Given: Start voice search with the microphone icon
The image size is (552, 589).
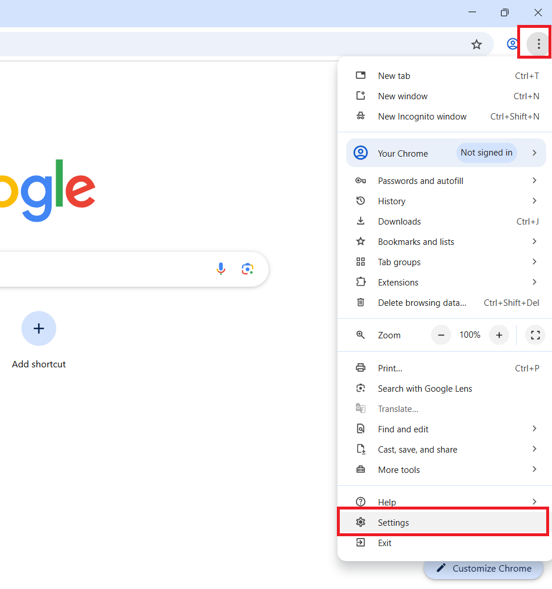Looking at the screenshot, I should (x=221, y=269).
